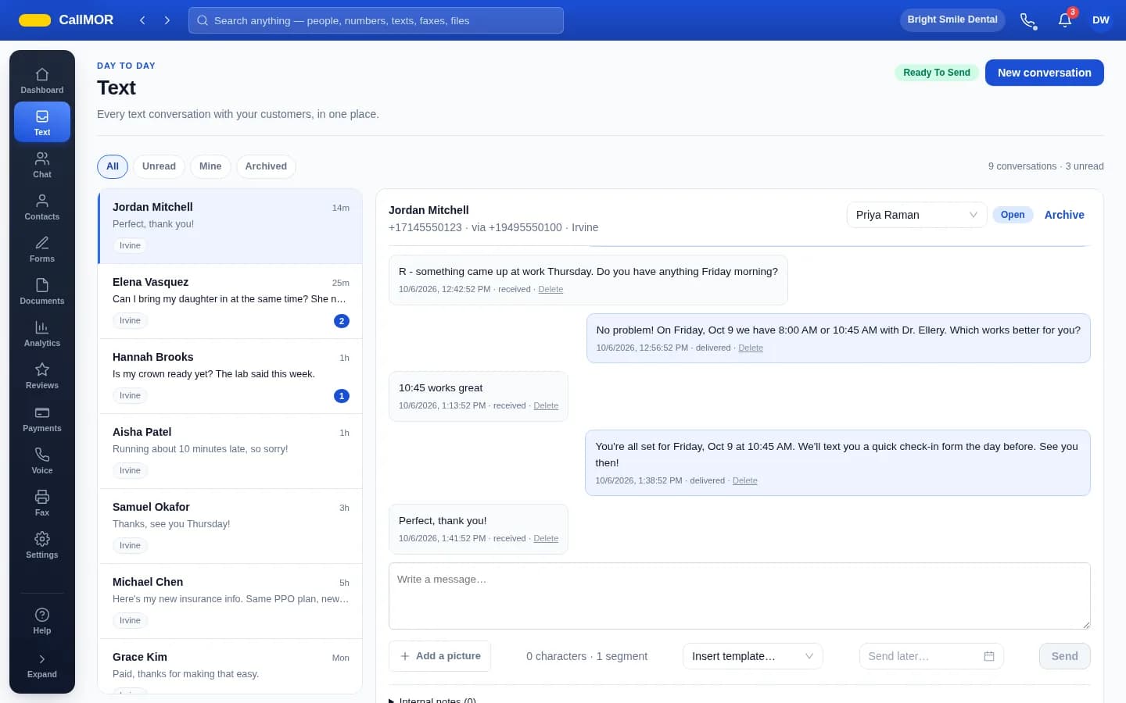Open the Michael Chen conversation
The height and width of the screenshot is (703, 1126).
pos(231,601)
